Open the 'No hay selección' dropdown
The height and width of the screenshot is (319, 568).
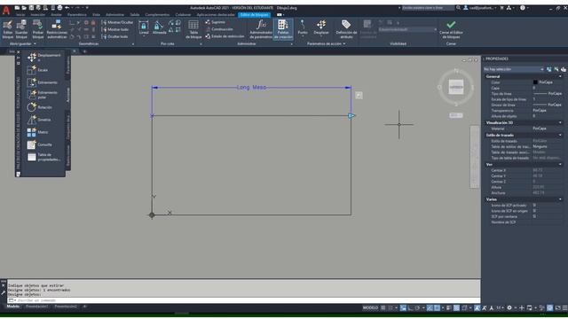pos(514,69)
